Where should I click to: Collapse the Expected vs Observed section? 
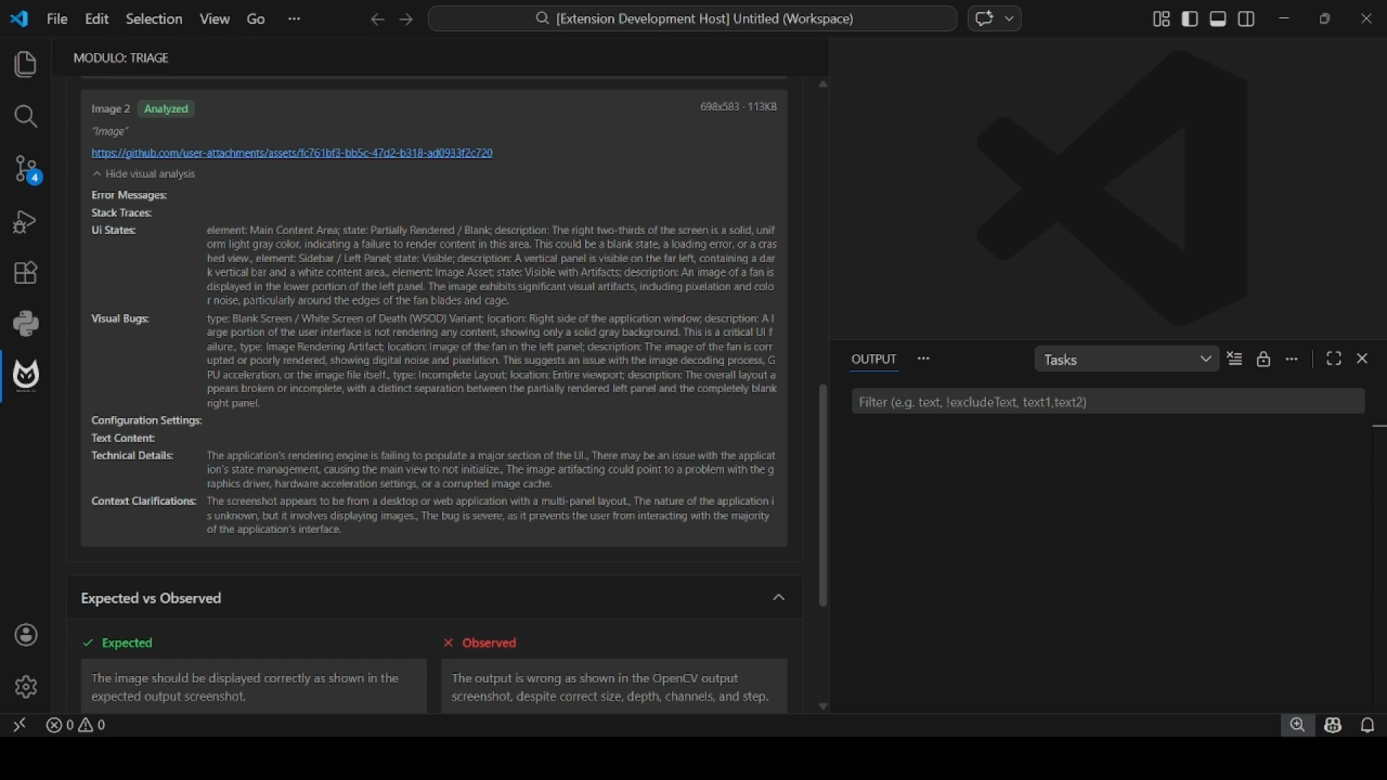[779, 598]
